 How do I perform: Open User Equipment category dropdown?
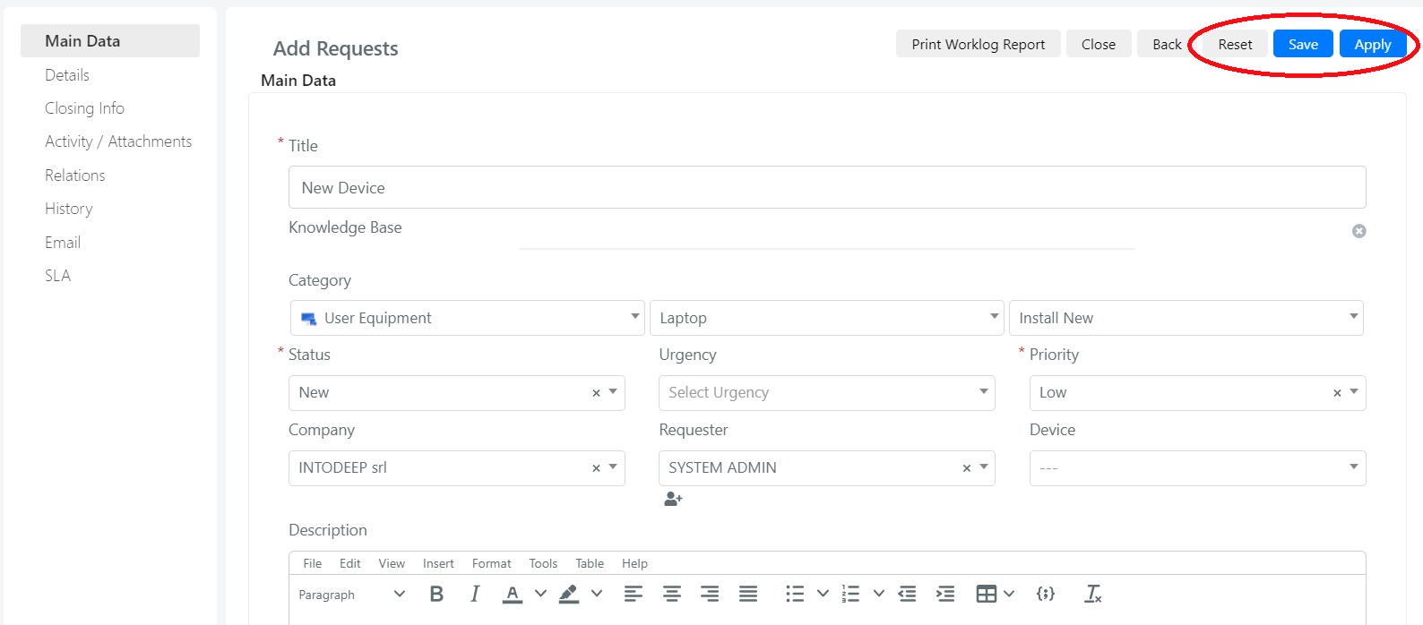[468, 318]
